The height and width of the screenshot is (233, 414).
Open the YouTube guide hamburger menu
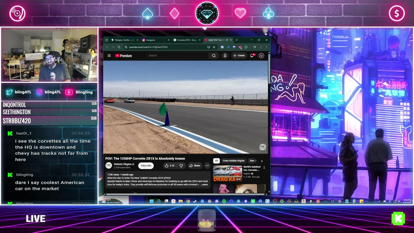(109, 56)
